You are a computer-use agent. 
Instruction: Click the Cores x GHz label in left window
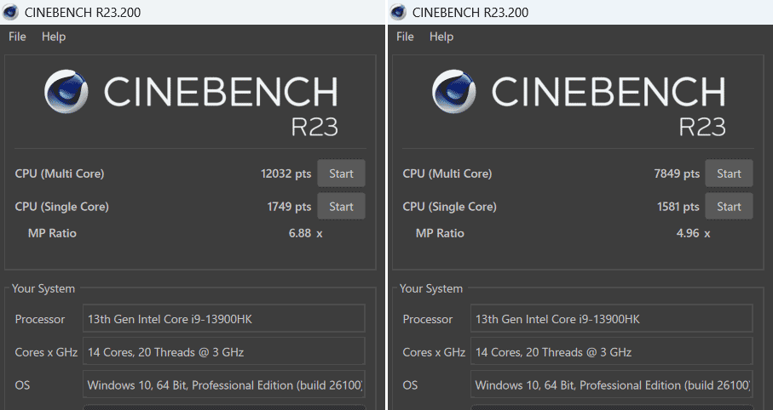point(46,352)
